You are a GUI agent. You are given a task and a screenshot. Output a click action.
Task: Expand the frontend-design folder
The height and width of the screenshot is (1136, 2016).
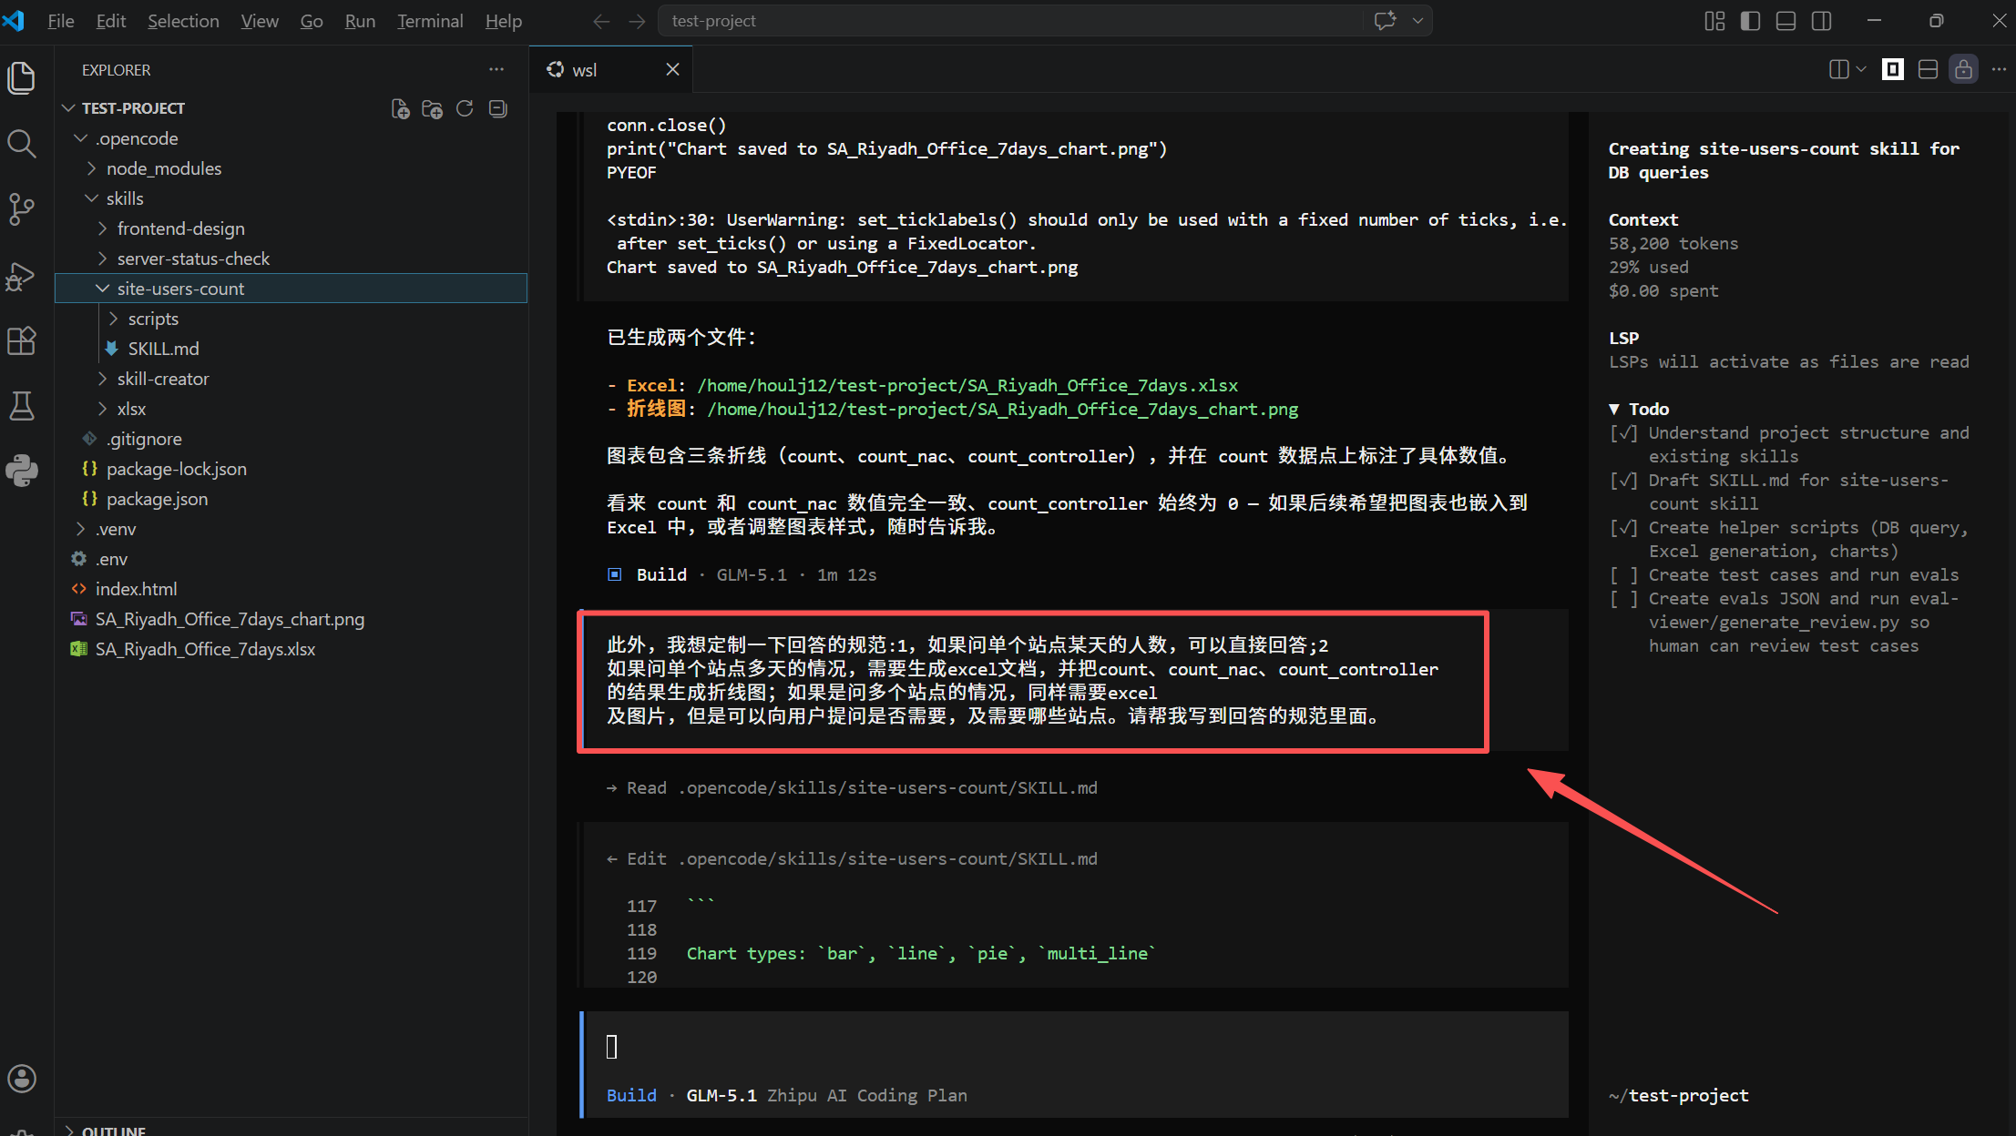[x=103, y=228]
